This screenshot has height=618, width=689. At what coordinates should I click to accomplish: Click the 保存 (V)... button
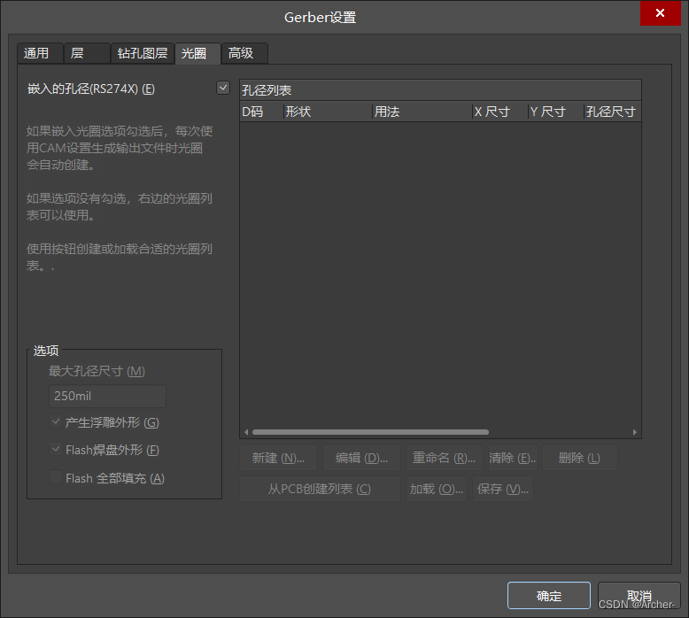coord(503,489)
